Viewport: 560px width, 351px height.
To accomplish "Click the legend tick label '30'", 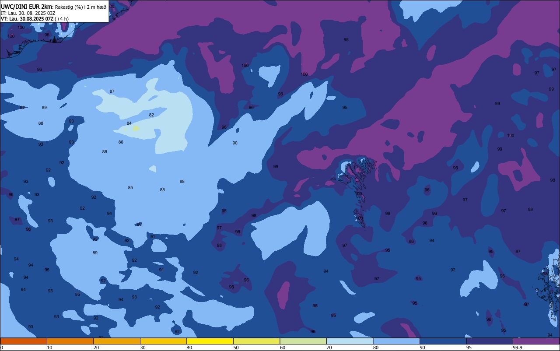I will 143,347.
